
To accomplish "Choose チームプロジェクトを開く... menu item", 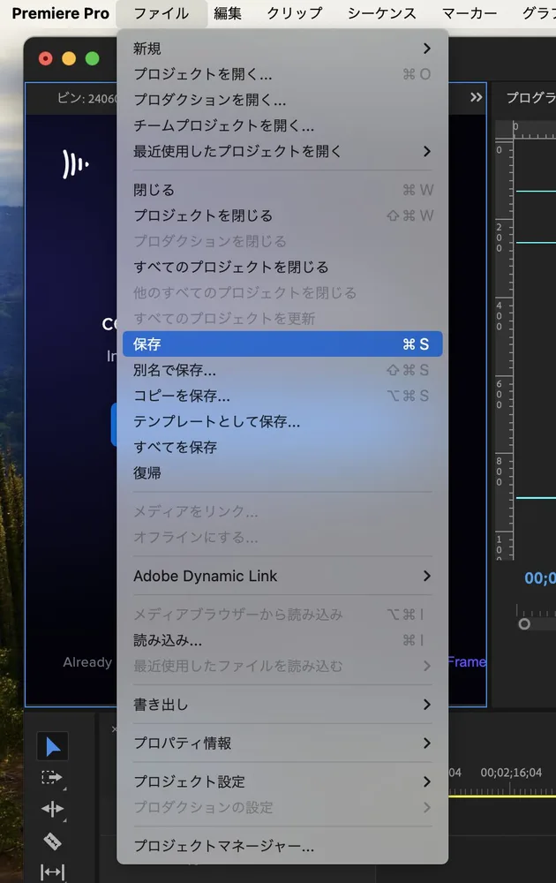I will coord(282,125).
